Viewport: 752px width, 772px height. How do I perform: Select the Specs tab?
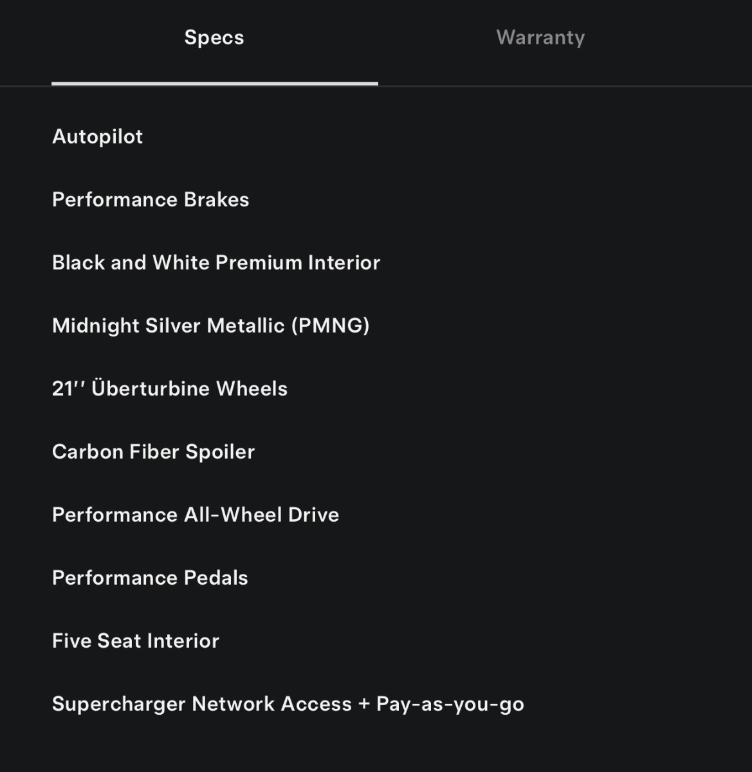point(214,37)
